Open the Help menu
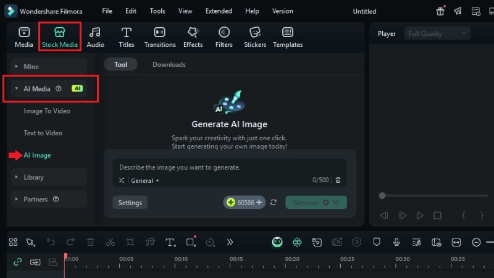 point(252,11)
